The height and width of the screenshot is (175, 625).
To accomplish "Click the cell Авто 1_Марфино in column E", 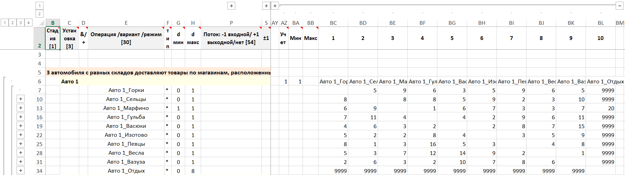I will [126, 108].
